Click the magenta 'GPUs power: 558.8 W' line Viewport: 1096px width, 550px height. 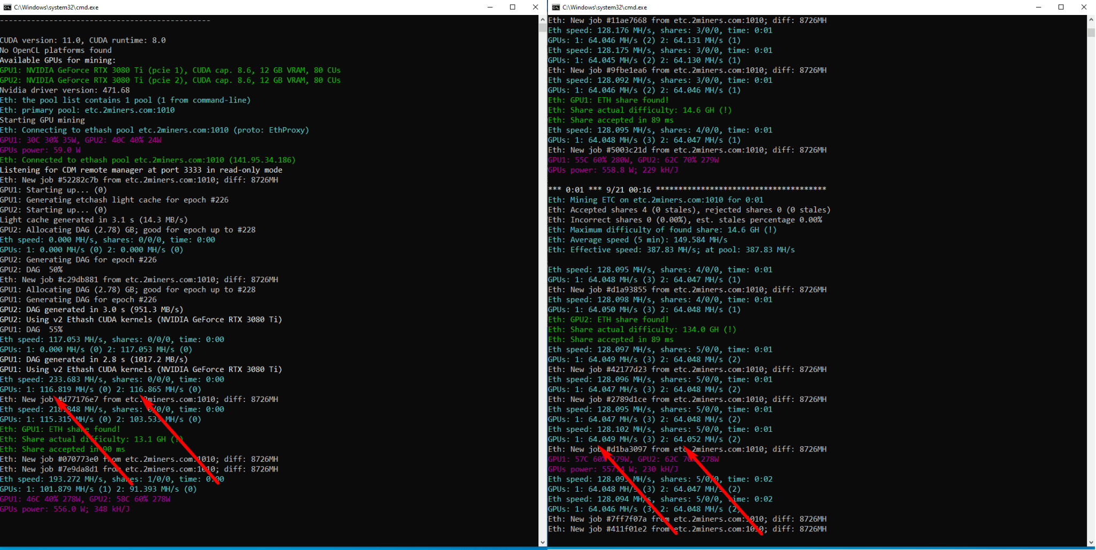pos(613,170)
